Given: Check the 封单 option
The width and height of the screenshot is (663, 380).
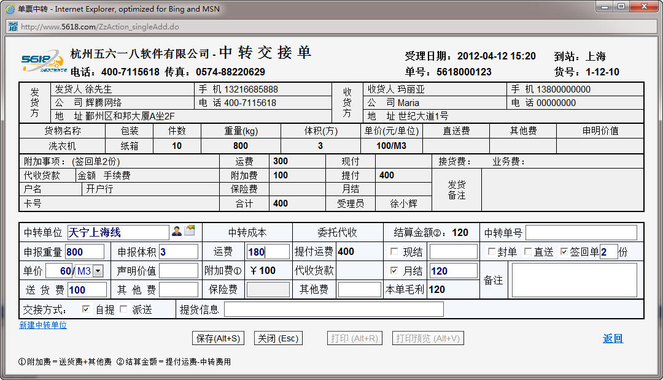Looking at the screenshot, I should (x=491, y=251).
